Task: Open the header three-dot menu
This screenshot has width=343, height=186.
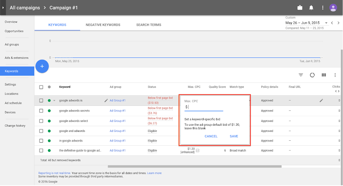Action: pyautogui.click(x=323, y=8)
